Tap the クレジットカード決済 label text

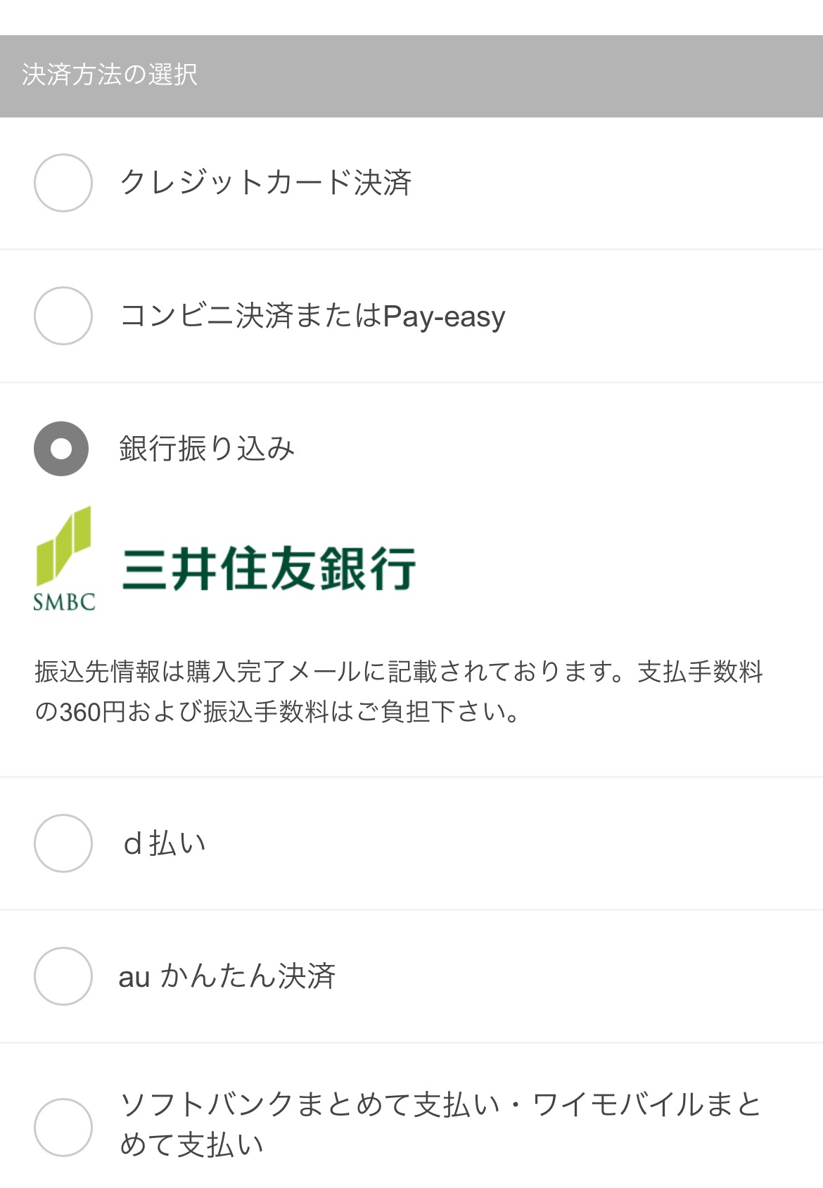265,183
